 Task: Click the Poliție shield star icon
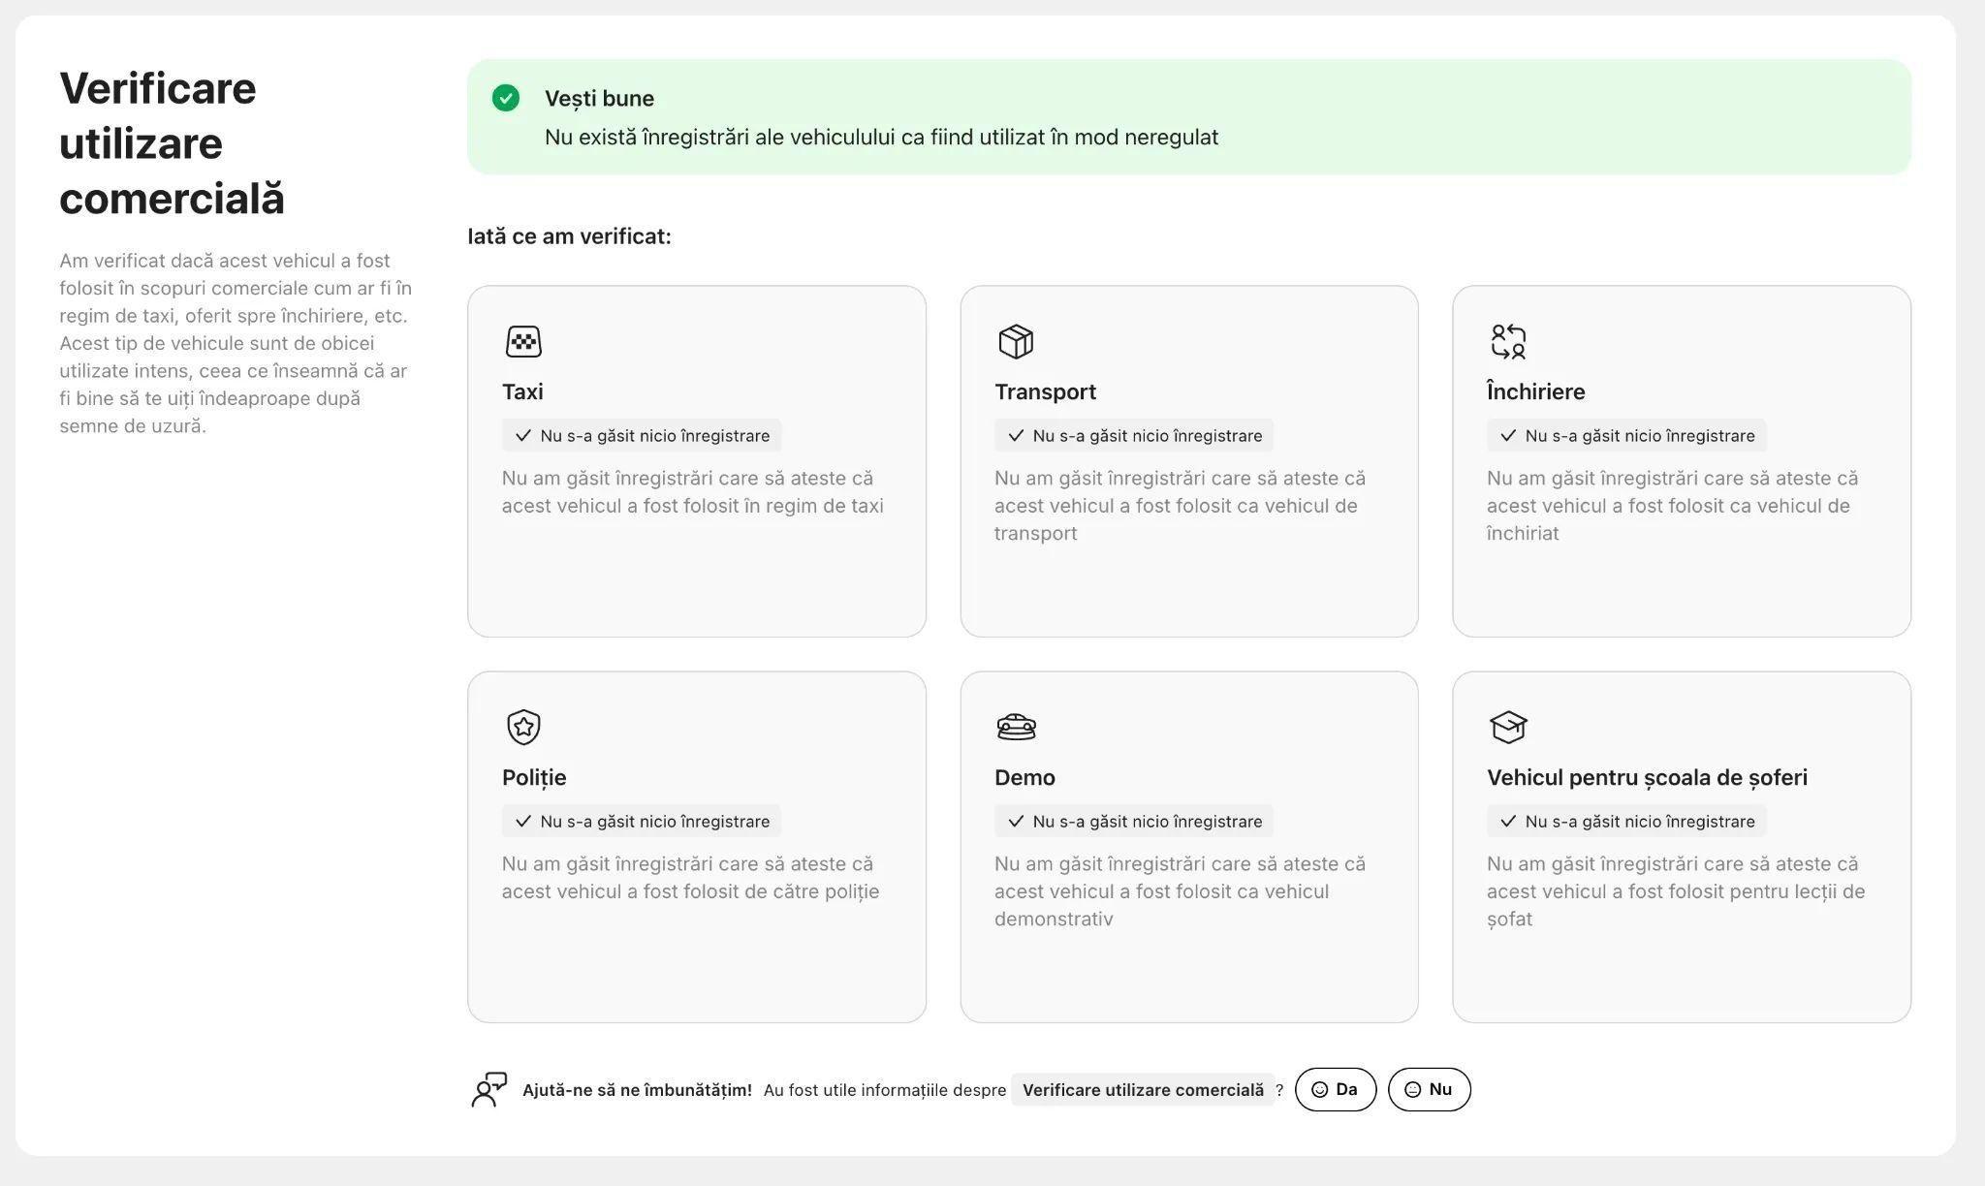click(523, 727)
